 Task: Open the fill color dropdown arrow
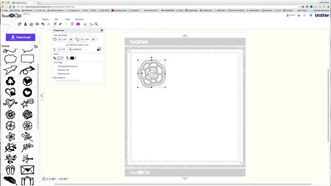[x=63, y=58]
